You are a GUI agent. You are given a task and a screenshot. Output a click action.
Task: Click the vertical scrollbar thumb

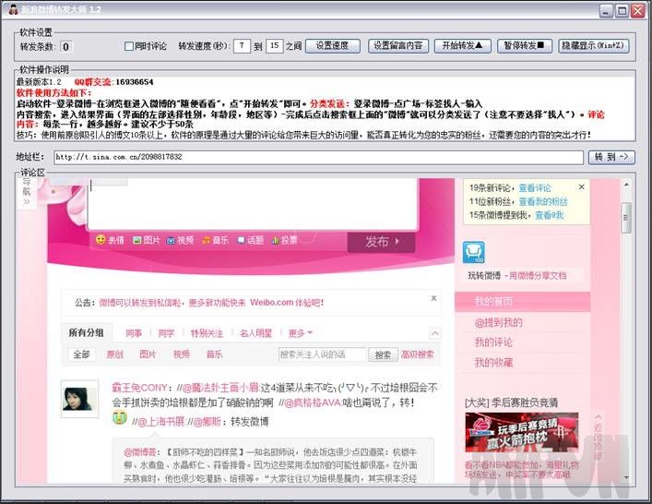(626, 218)
